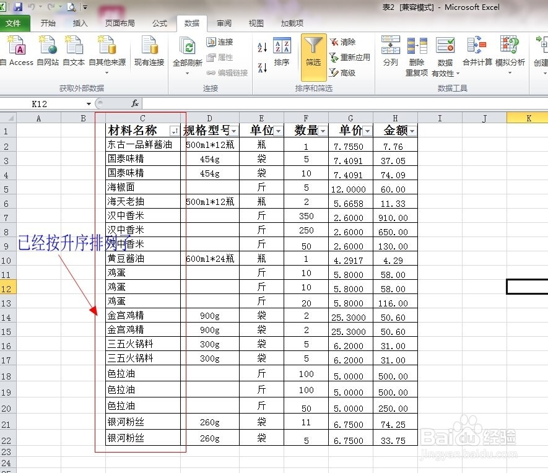Open 数量 column filter dropdown
The image size is (548, 473).
pyautogui.click(x=323, y=131)
